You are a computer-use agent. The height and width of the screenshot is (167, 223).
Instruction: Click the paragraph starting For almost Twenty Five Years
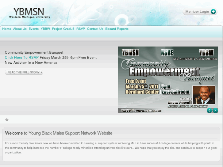(111, 148)
